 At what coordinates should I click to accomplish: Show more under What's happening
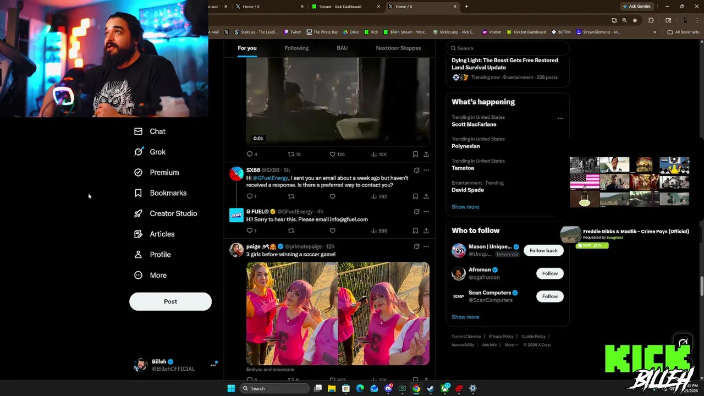(x=465, y=207)
